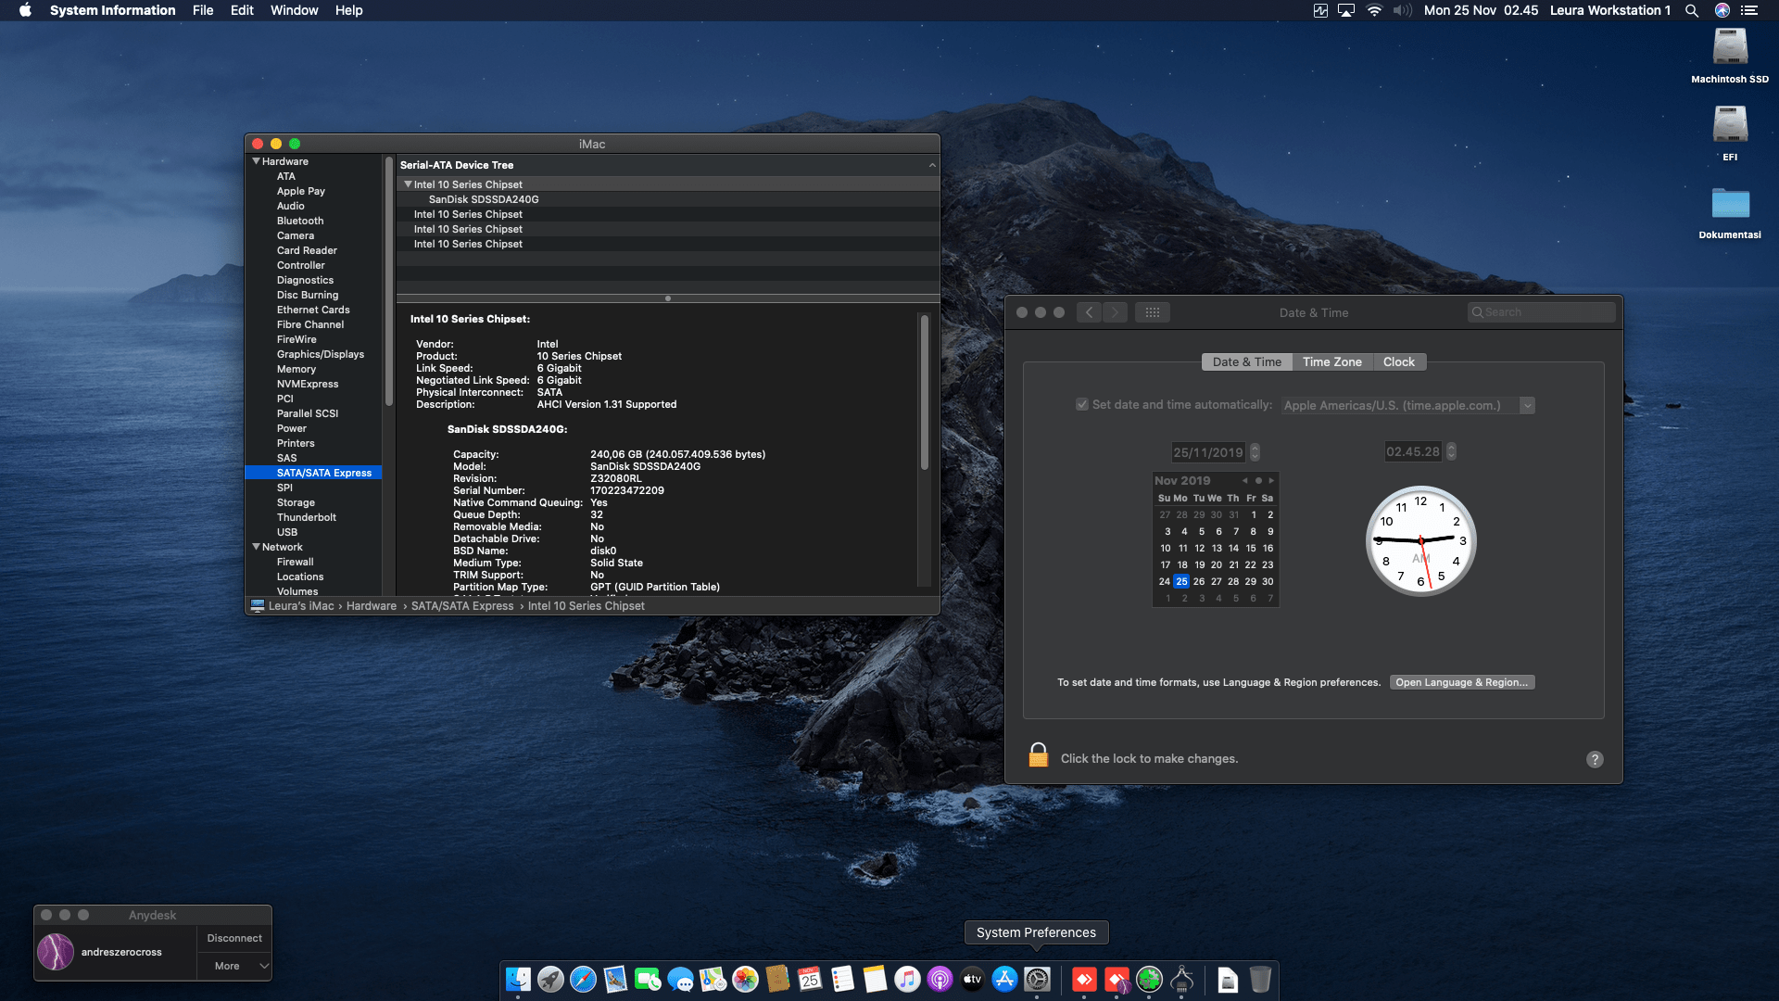Open Launchpad rocket icon in Dock
This screenshot has width=1779, height=1001.
pos(550,979)
